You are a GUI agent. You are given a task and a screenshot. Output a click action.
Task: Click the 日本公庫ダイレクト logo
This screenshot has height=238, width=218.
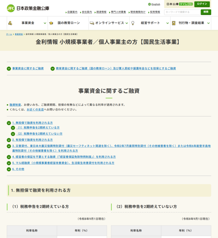(180, 4)
